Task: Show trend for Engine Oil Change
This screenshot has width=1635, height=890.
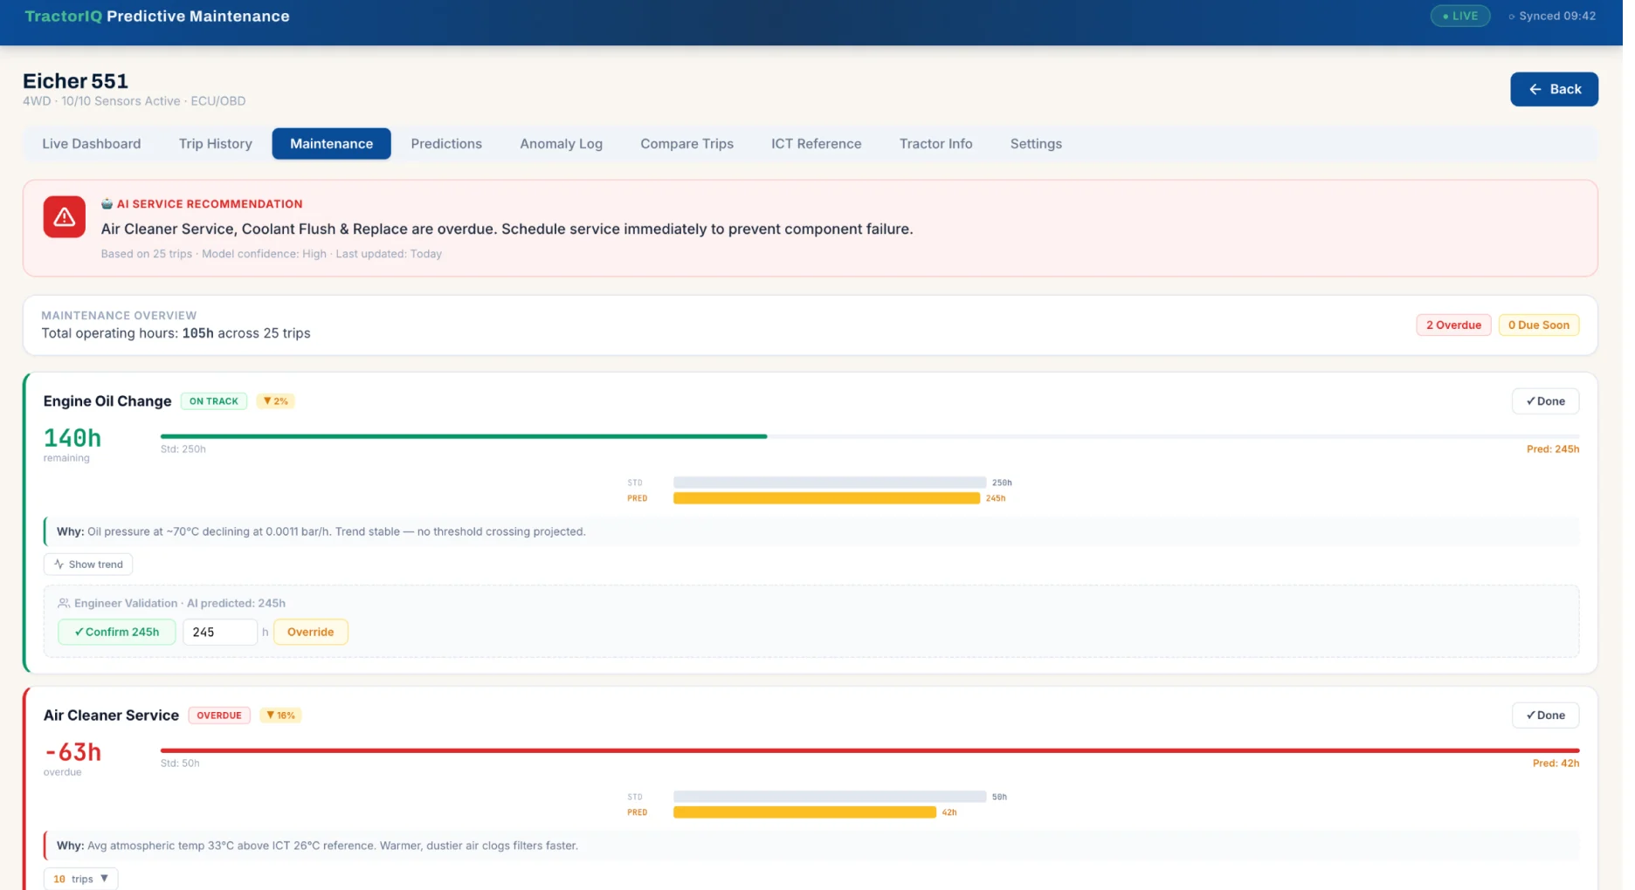Action: coord(88,565)
